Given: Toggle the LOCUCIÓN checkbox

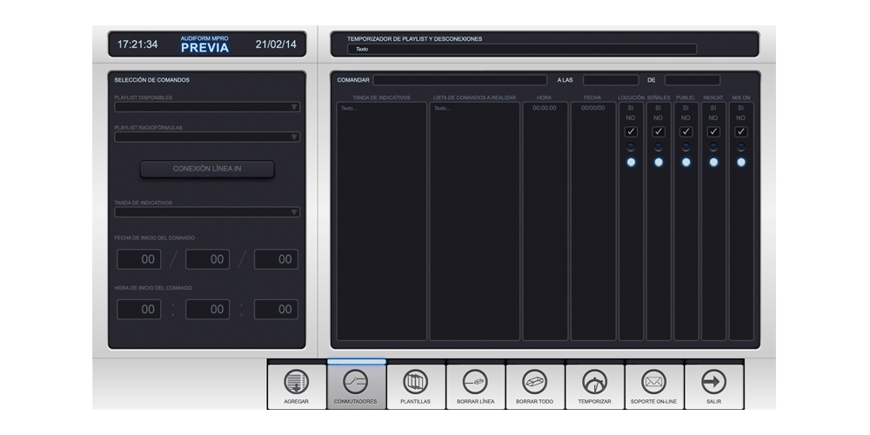Looking at the screenshot, I should click(x=631, y=132).
